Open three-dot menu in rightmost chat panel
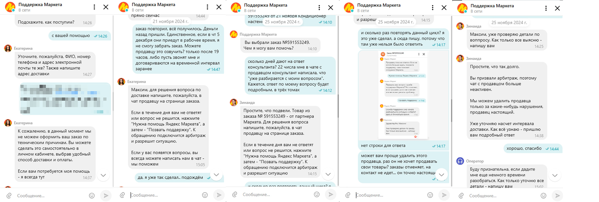The width and height of the screenshot is (599, 202). pos(546,8)
